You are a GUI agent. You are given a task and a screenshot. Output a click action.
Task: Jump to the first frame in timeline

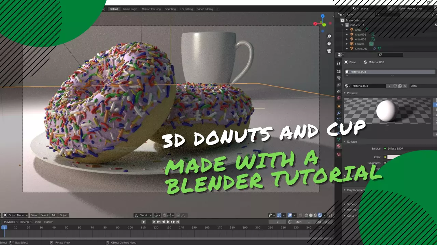pos(154,222)
